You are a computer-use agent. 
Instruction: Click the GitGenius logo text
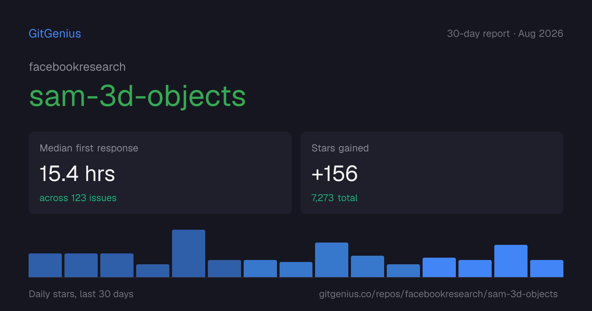[x=55, y=34]
